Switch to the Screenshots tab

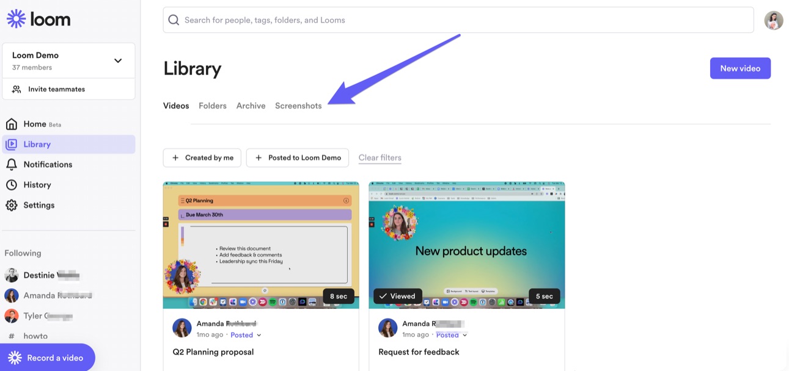click(298, 106)
